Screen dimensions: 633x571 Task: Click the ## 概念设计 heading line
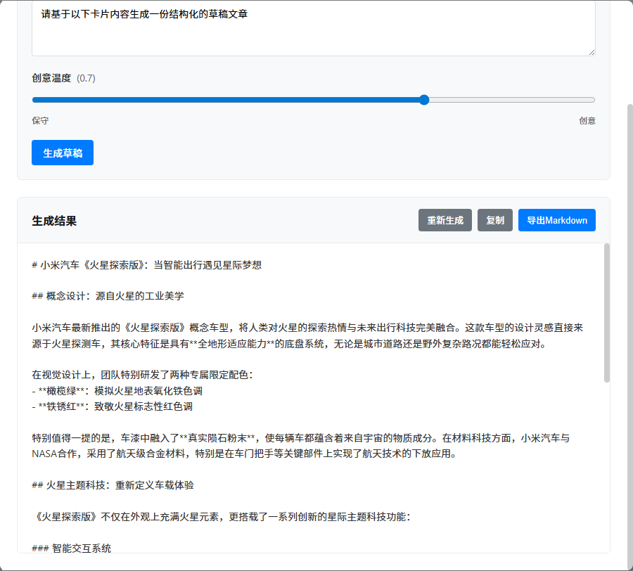(x=108, y=296)
